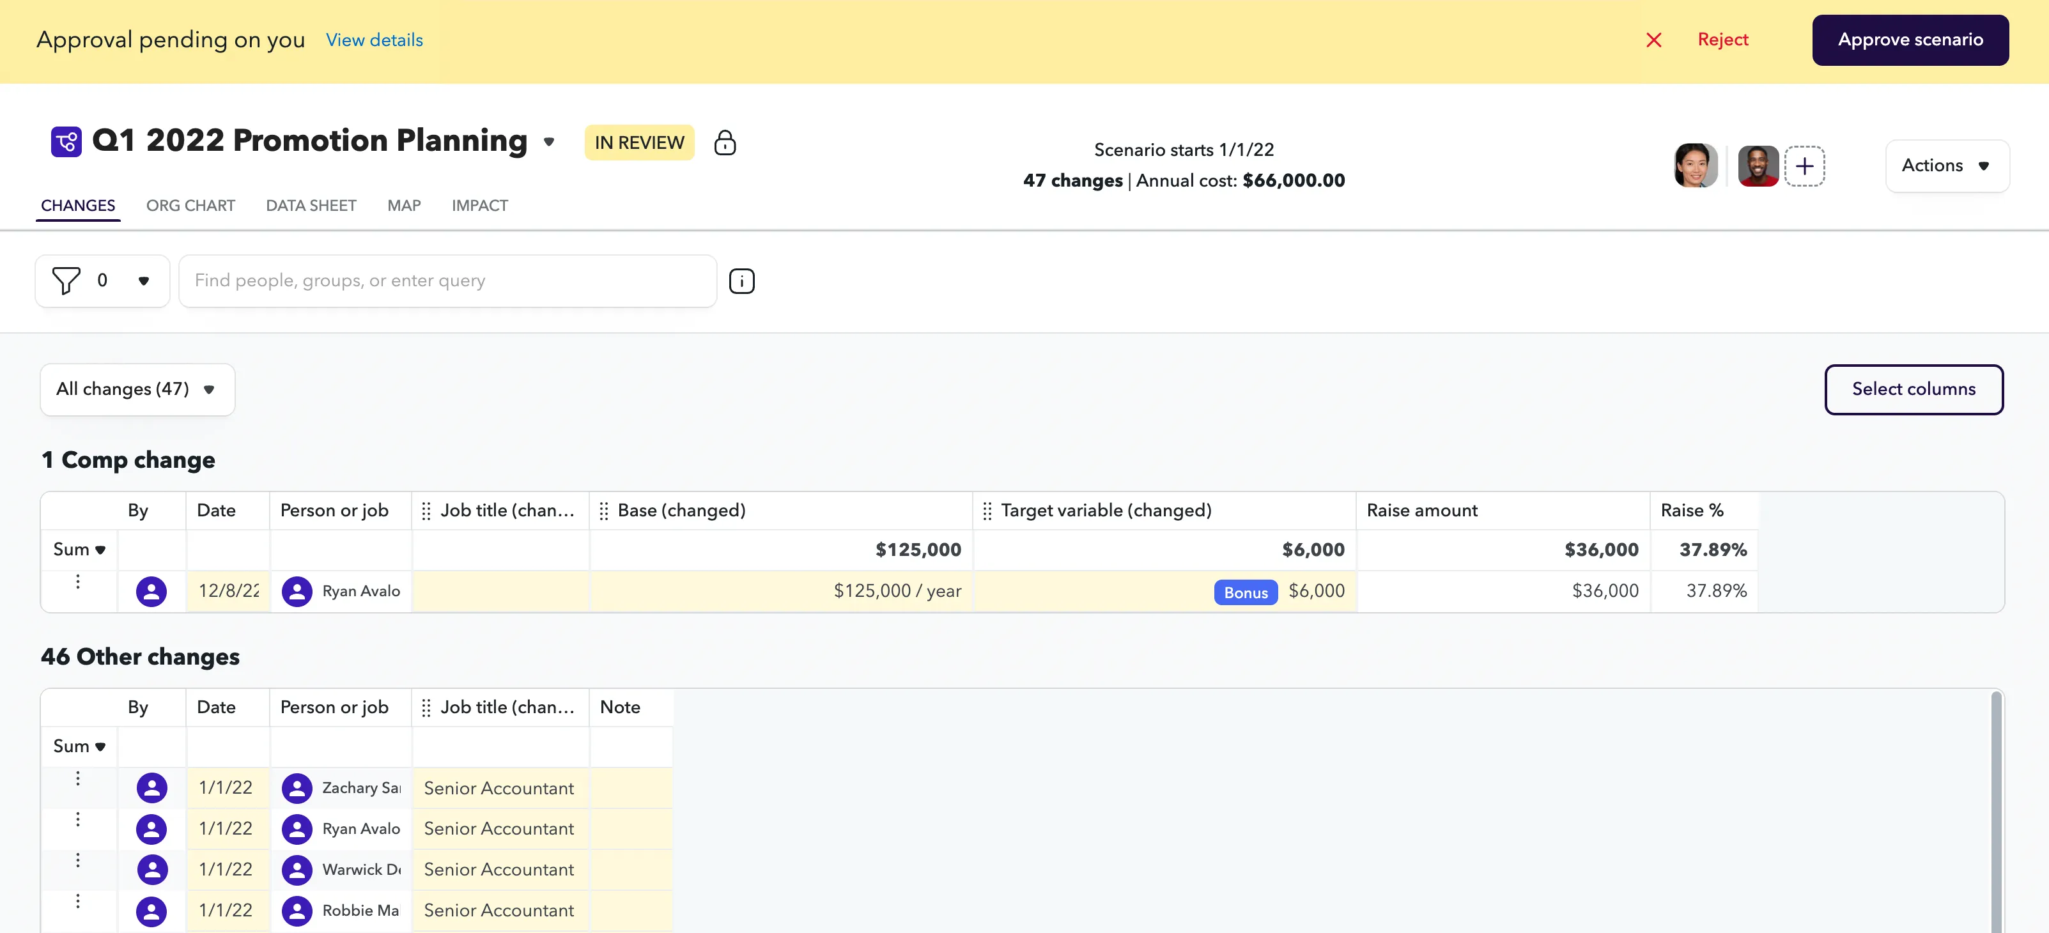Image resolution: width=2049 pixels, height=933 pixels.
Task: Expand scenario title dropdown arrow
Action: pyautogui.click(x=549, y=142)
